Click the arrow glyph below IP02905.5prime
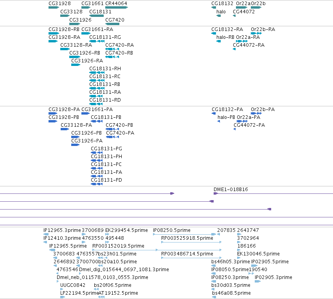This screenshot has height=299, width=333. (254, 266)
